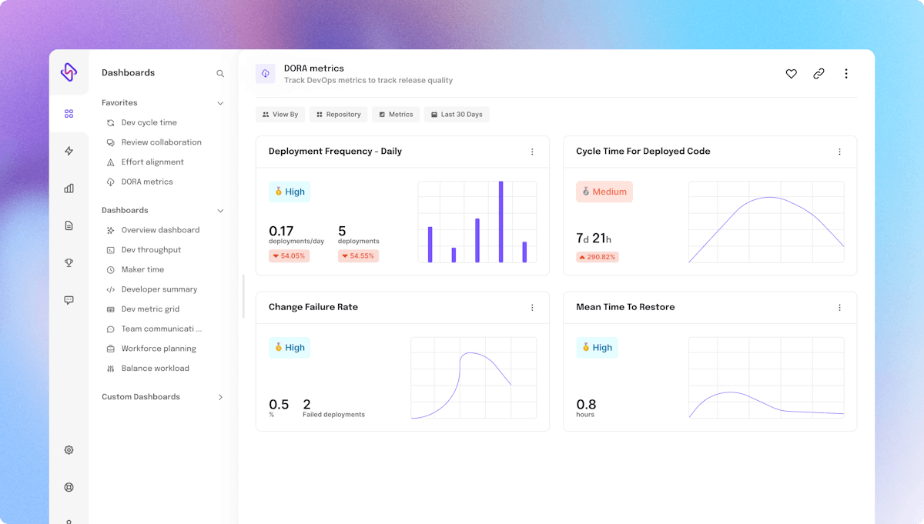Select the trophy achievements icon
Screen dimensions: 924x524
pyautogui.click(x=69, y=262)
